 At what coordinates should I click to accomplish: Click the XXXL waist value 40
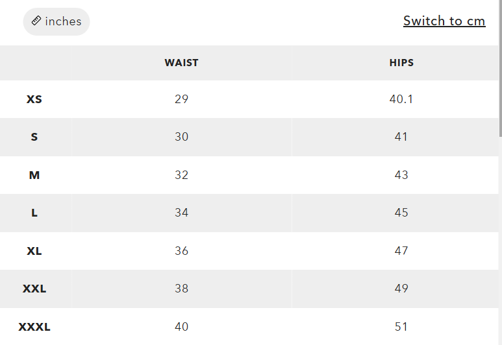pyautogui.click(x=181, y=327)
